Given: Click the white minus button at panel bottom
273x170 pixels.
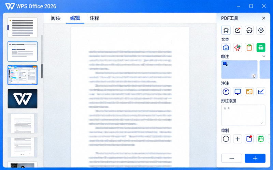Looking at the screenshot, I should tap(232, 158).
